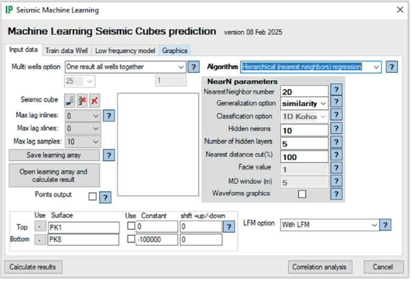This screenshot has width=412, height=281.
Task: Click the add seismic cube icon
Action: [x=69, y=100]
